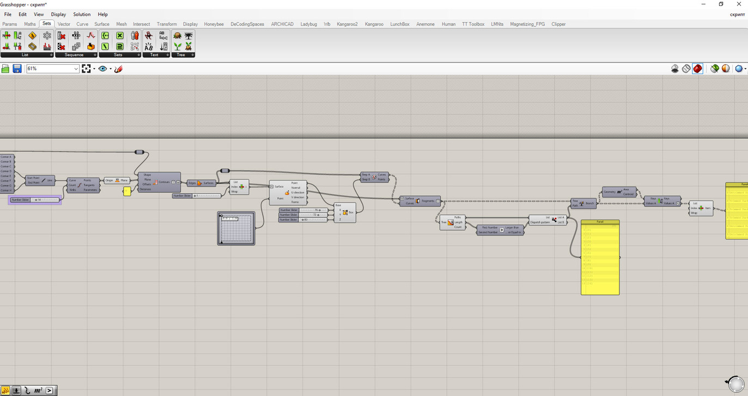Select the Sort List component icon
The height and width of the screenshot is (396, 748).
click(17, 35)
